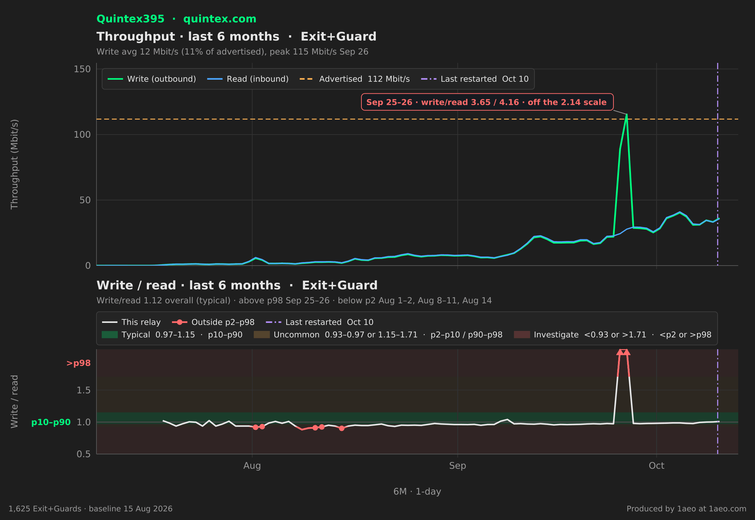This screenshot has width=755, height=520.
Task: Click the green Typical swatch in the legend
Action: coord(110,335)
